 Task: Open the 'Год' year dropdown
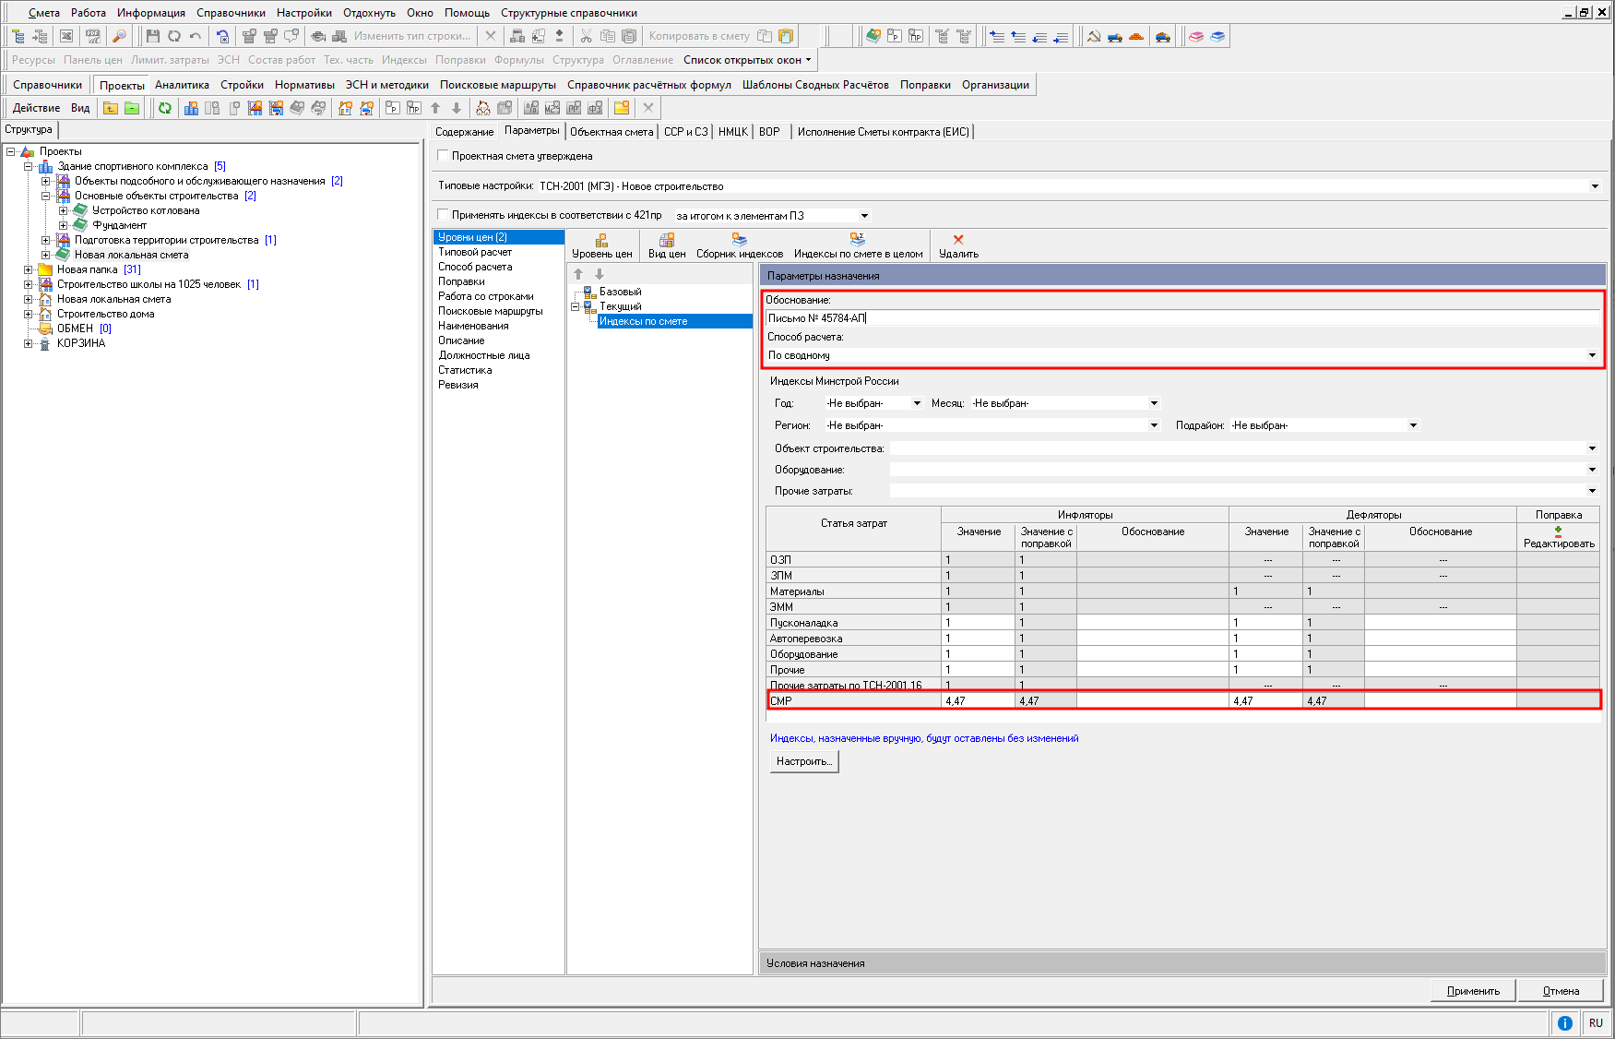point(916,403)
